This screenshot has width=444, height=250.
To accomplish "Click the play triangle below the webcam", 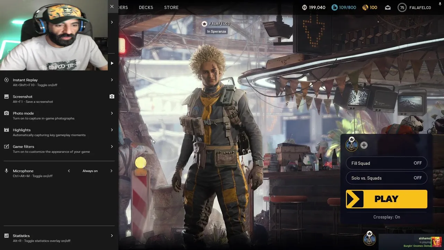I will pyautogui.click(x=112, y=63).
